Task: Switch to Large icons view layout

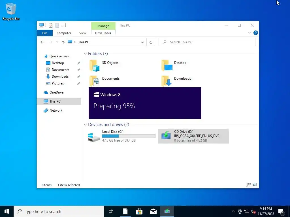Action: point(255,185)
